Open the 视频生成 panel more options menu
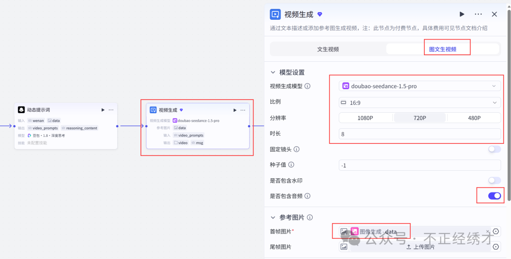 (478, 14)
